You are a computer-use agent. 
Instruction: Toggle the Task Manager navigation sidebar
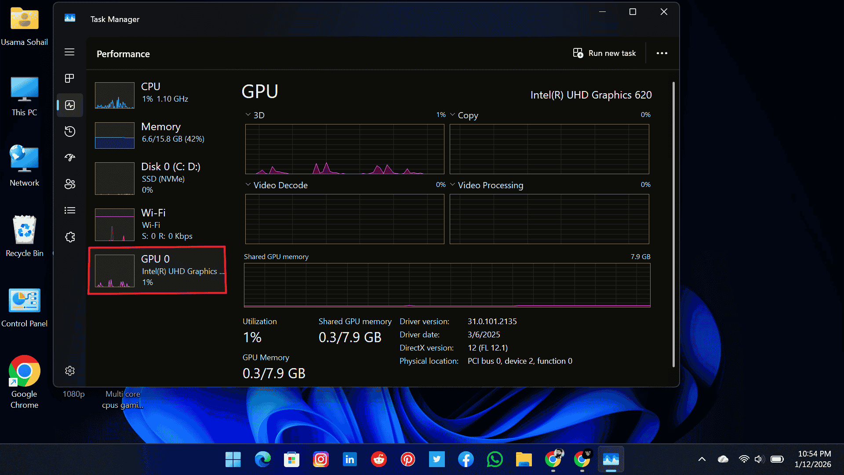69,52
